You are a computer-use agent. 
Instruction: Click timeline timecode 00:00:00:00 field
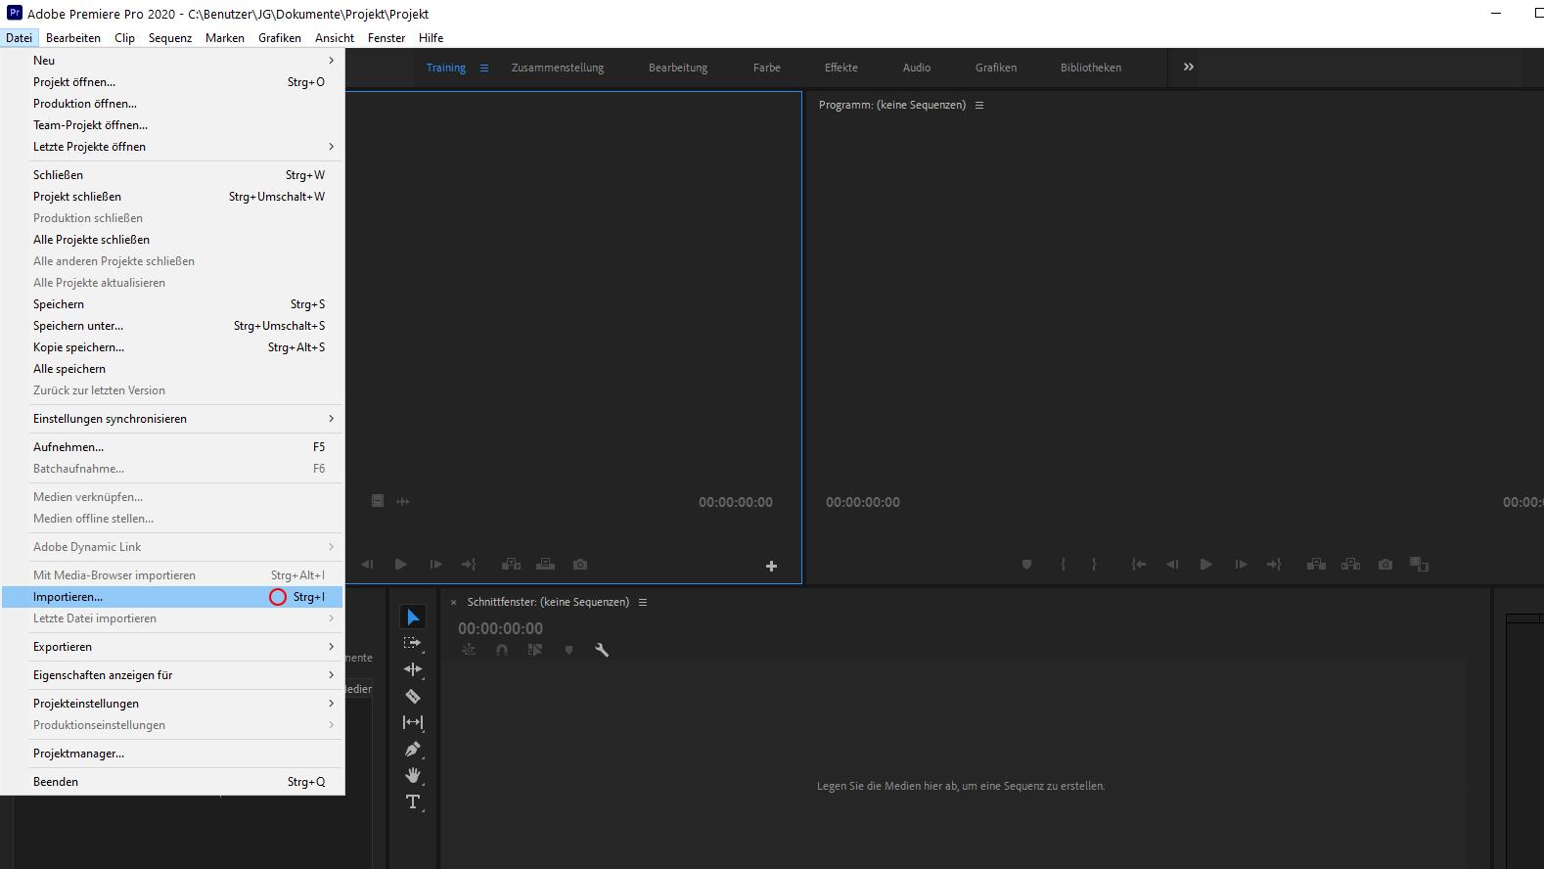coord(500,628)
